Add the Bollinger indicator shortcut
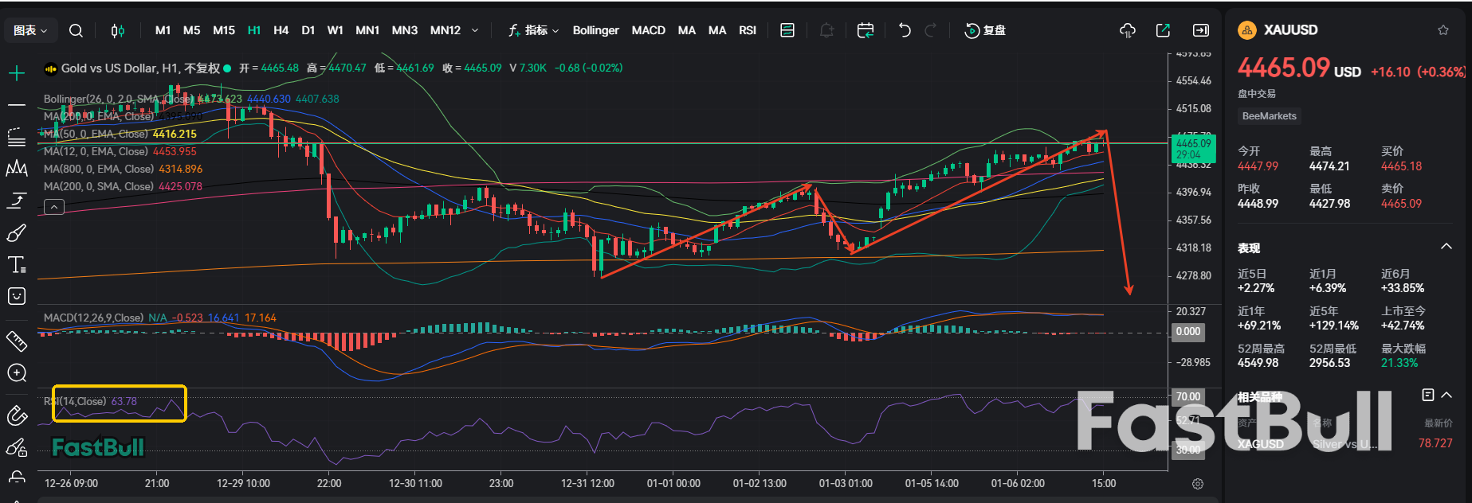The image size is (1472, 503). (x=595, y=30)
